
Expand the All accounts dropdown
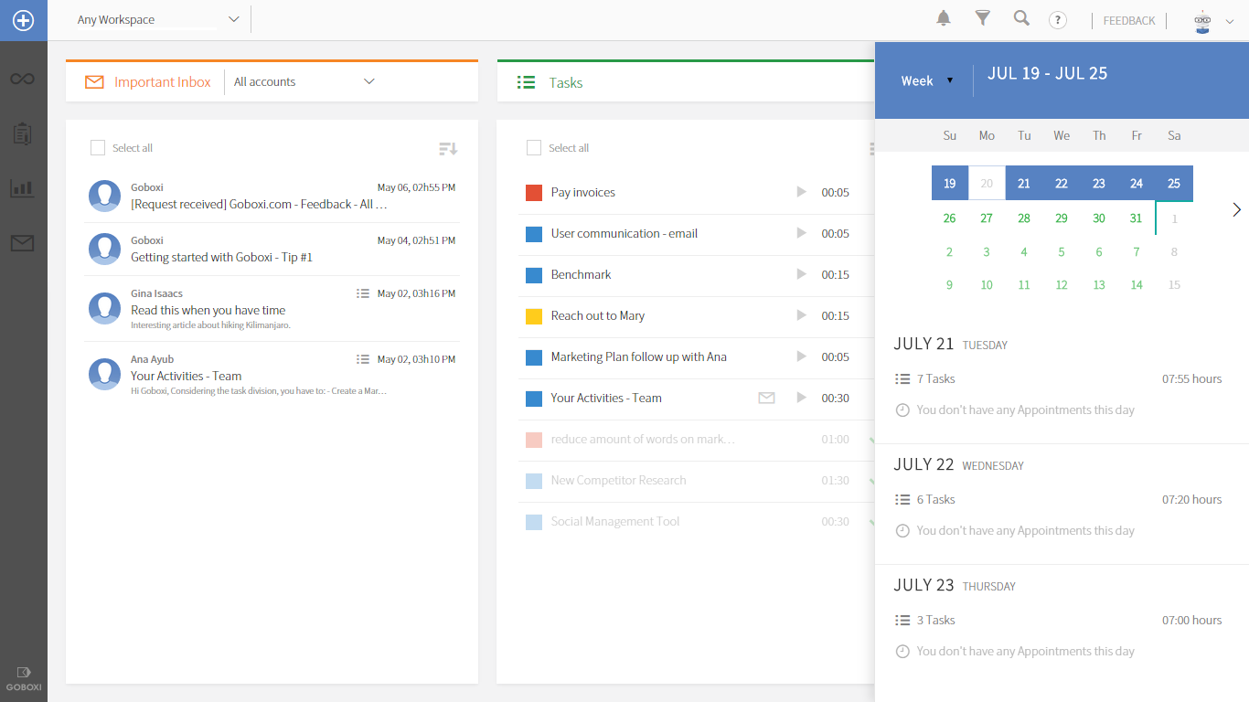click(369, 81)
